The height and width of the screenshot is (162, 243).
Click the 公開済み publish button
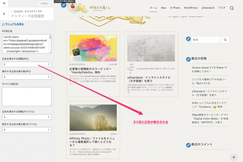[x=45, y=3]
